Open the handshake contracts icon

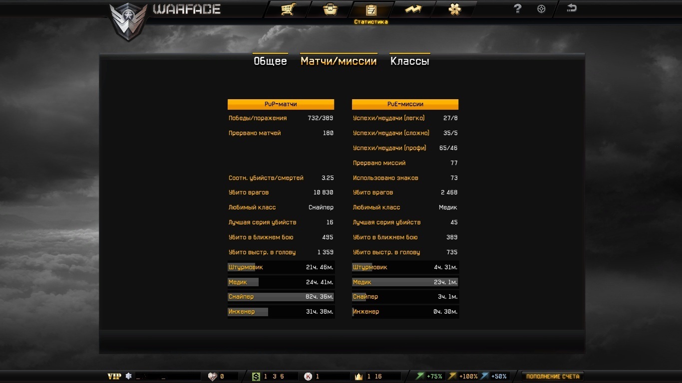pos(413,9)
